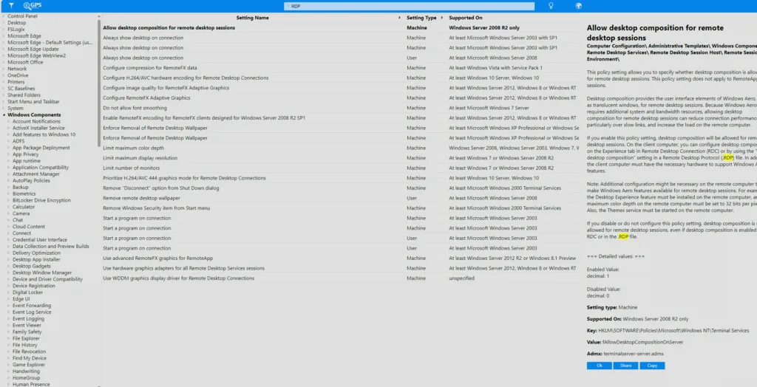Sort by Setting Name column header

252,18
